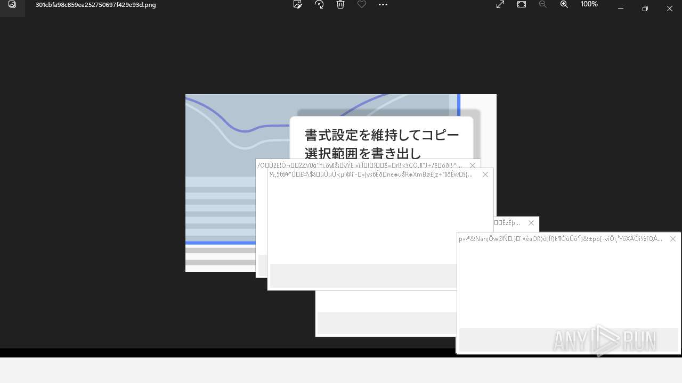Open the Edit image tool
Screen dimensions: 682x383
(x=298, y=5)
